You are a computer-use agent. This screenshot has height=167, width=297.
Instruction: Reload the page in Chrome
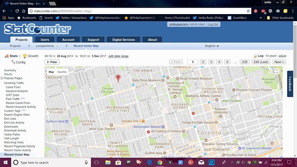(x=17, y=11)
